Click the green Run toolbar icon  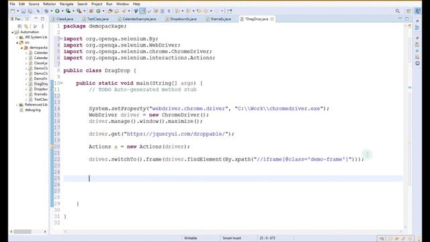pos(57,11)
